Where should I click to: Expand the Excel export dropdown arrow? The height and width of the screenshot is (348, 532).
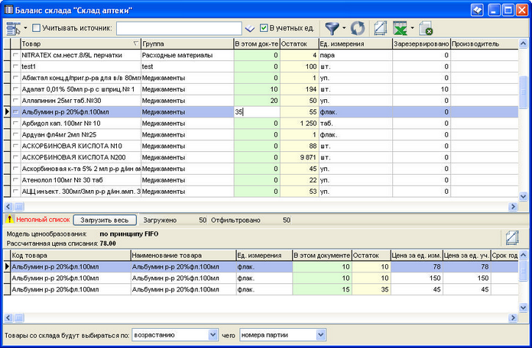pyautogui.click(x=412, y=27)
